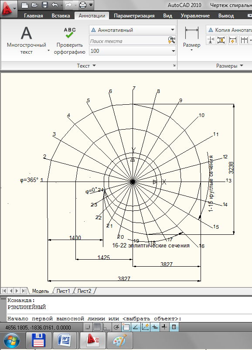
Task: Click the quick dimension lightning icon
Action: tap(232, 40)
